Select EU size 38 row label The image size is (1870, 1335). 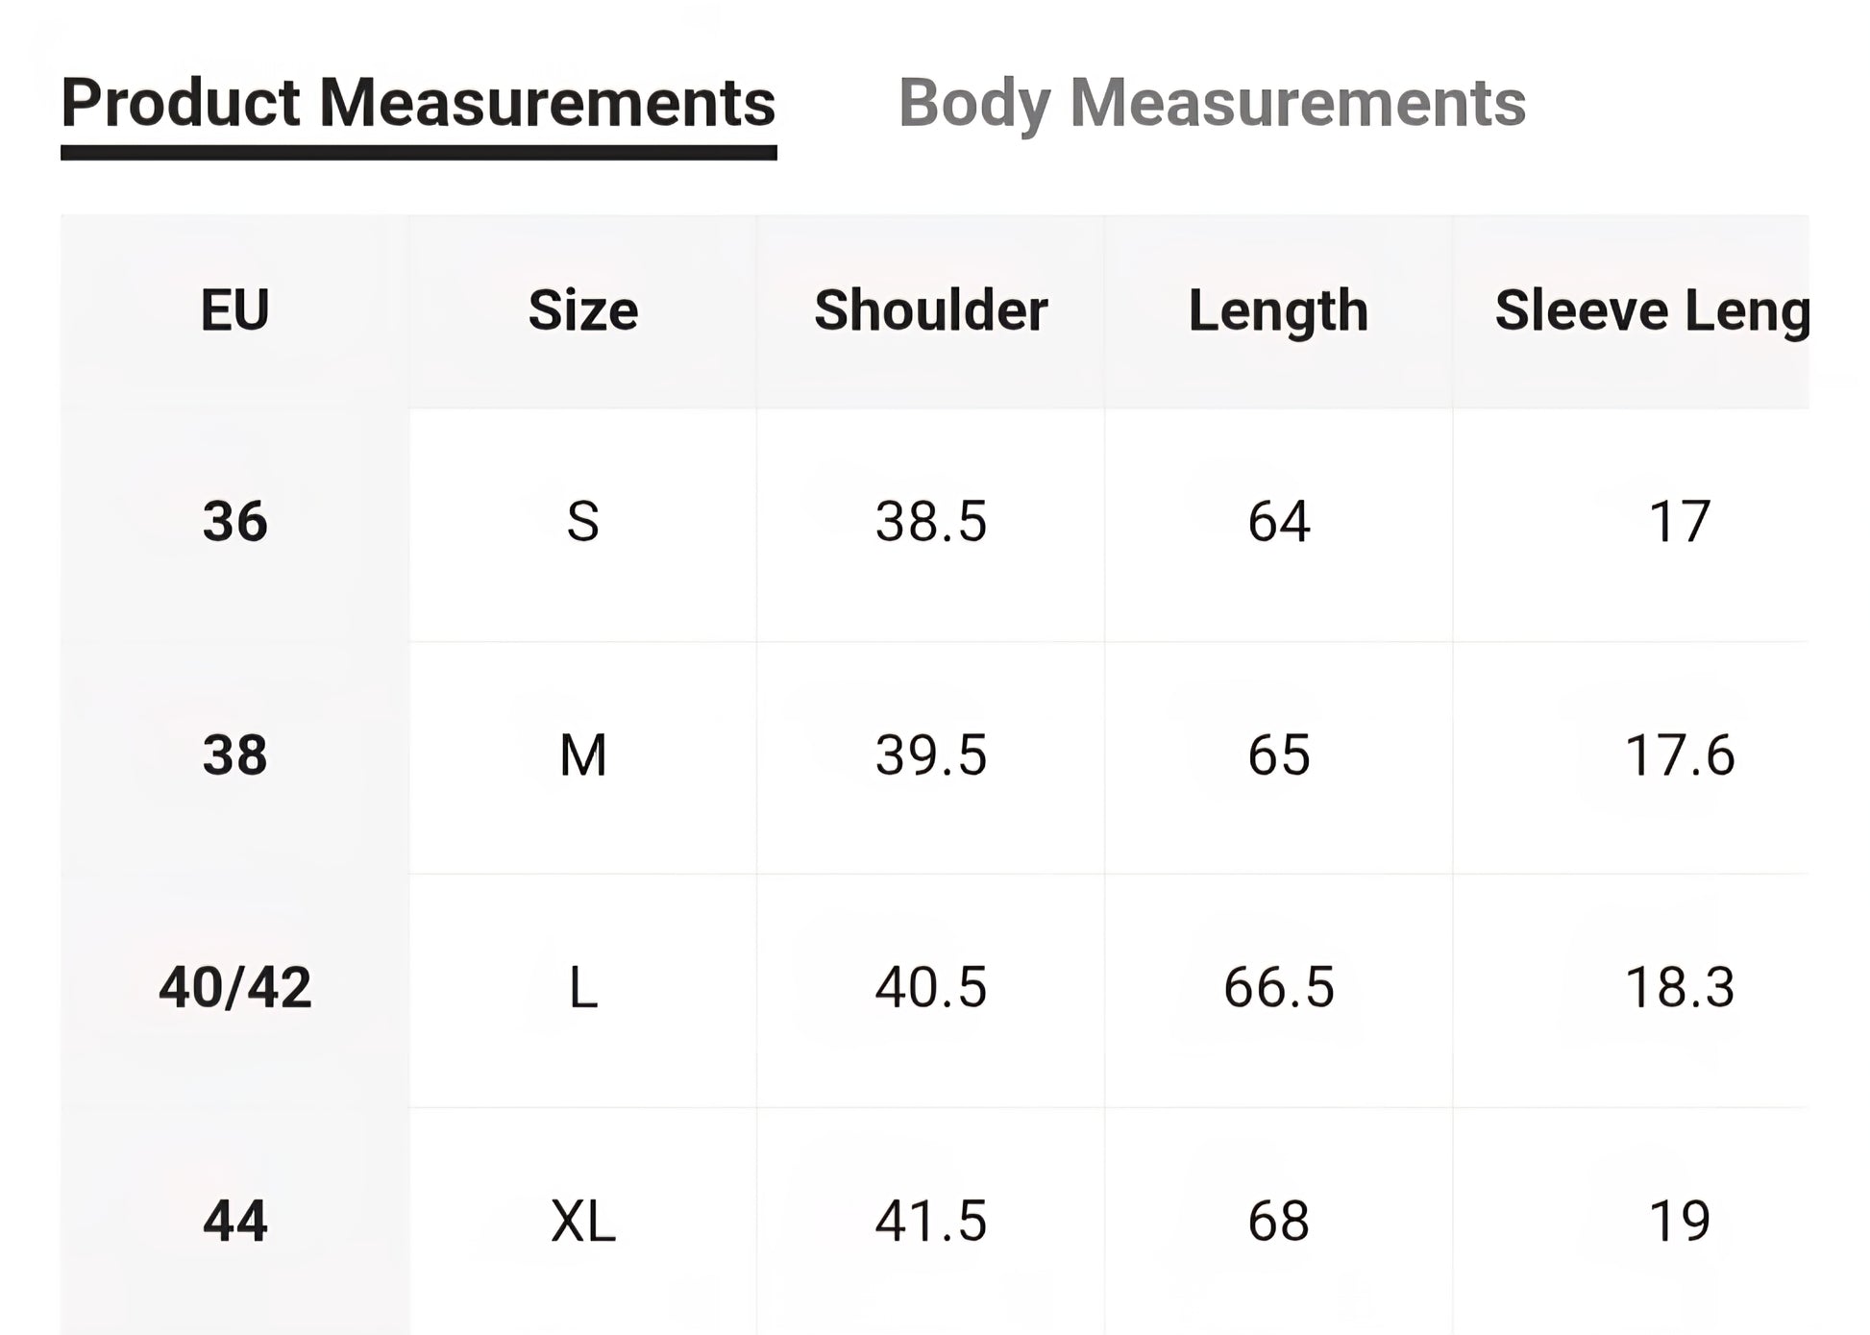click(234, 755)
